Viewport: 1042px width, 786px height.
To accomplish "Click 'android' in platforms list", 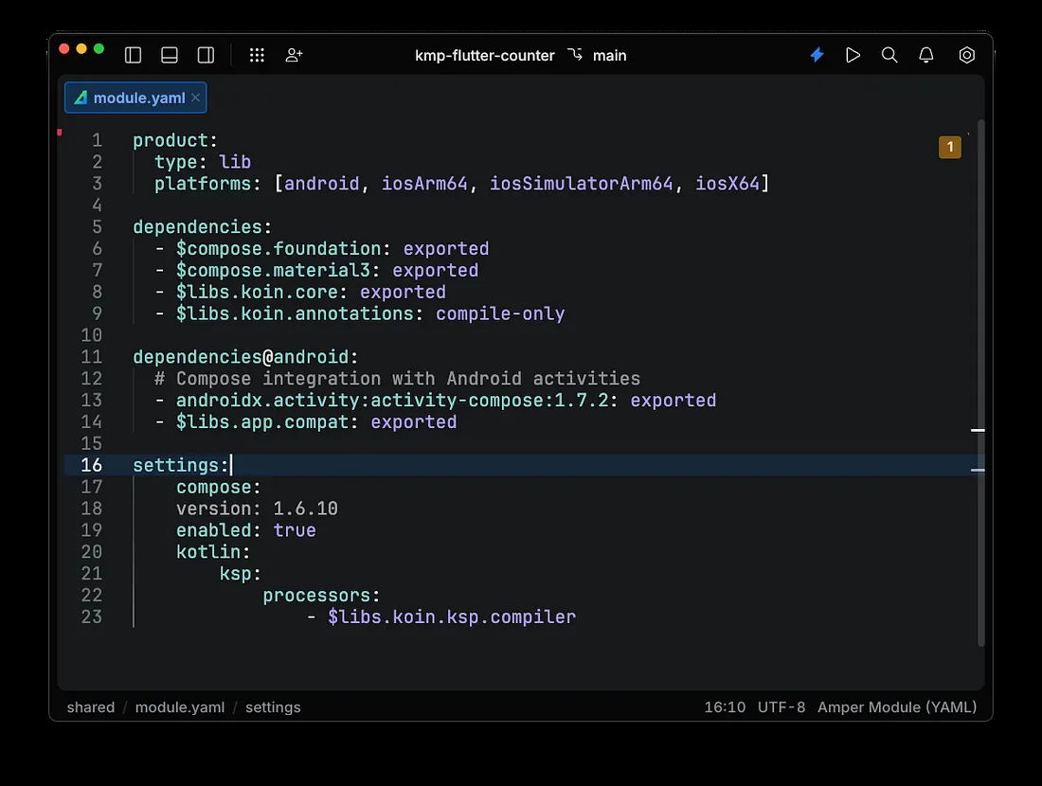I will pos(322,184).
